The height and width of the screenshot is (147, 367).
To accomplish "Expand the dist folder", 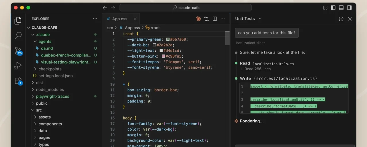I will pos(33,83).
